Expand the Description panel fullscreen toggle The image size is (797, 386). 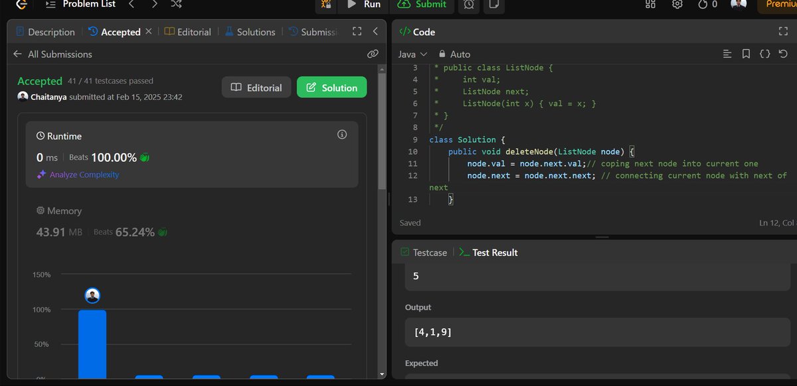[x=357, y=31]
